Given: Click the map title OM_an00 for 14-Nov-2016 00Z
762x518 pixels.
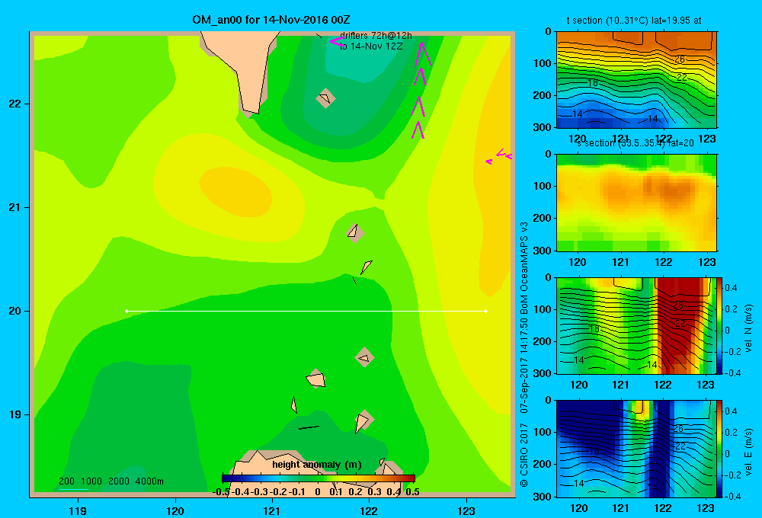Looking at the screenshot, I should pyautogui.click(x=271, y=20).
